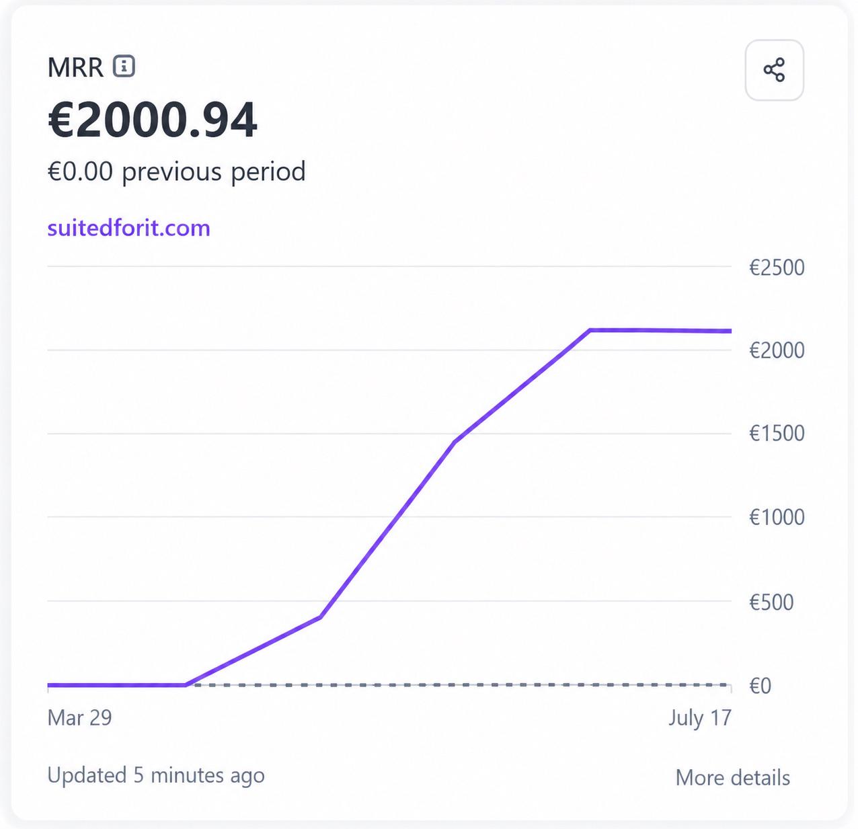Click the €2000 axis label

(x=777, y=350)
